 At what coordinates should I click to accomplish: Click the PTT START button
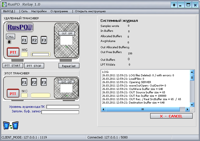tap(13, 66)
